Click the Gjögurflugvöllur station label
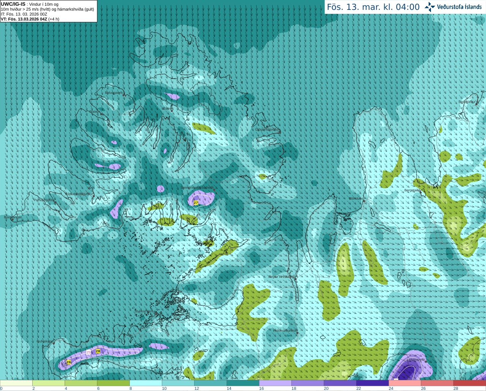Screen dimensions: 486x391 [x=267, y=129]
